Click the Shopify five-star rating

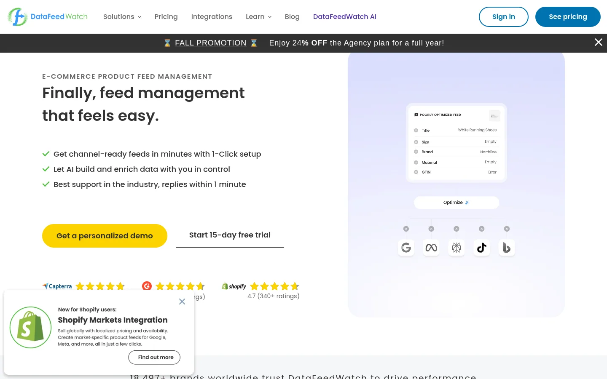point(274,286)
